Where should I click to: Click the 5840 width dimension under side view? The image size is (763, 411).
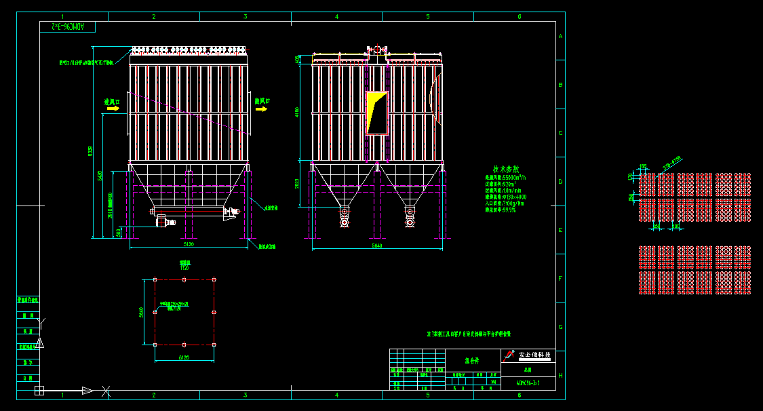(x=376, y=246)
